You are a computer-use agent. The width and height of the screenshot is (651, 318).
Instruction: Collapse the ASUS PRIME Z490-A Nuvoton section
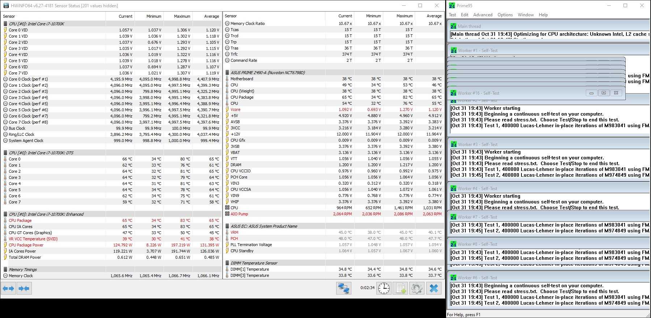point(227,73)
